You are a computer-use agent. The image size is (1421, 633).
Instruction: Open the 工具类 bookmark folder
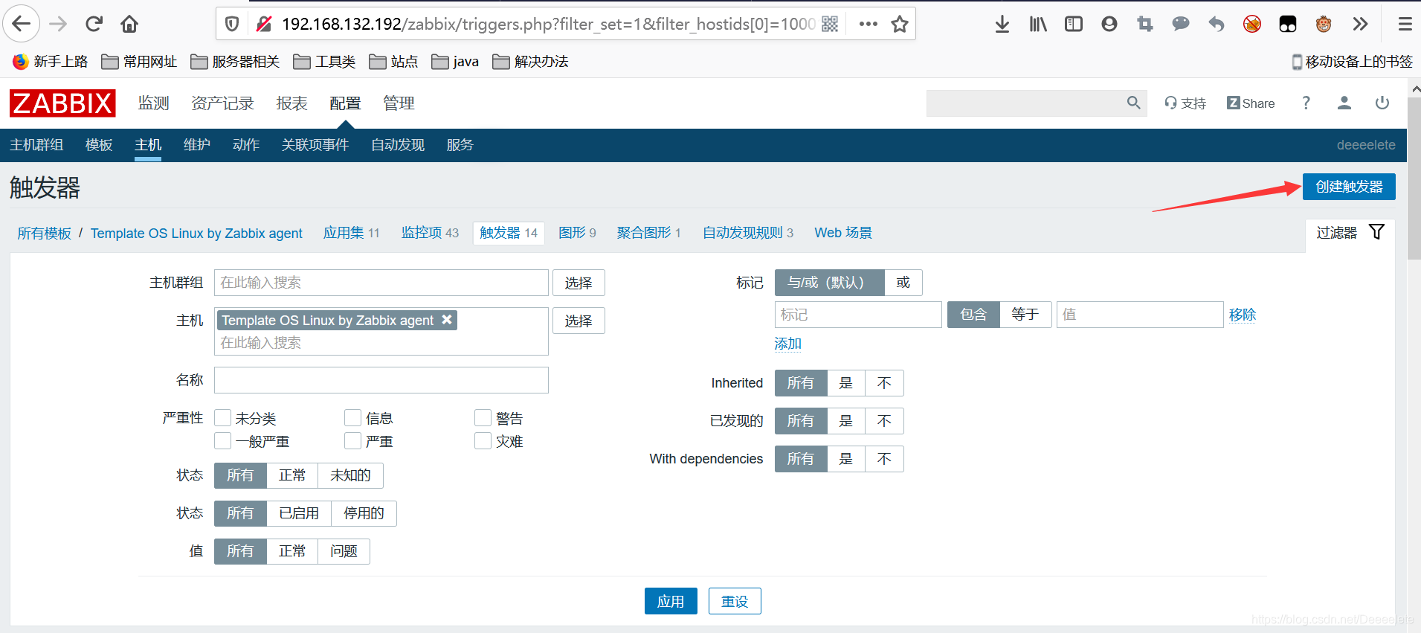click(324, 61)
